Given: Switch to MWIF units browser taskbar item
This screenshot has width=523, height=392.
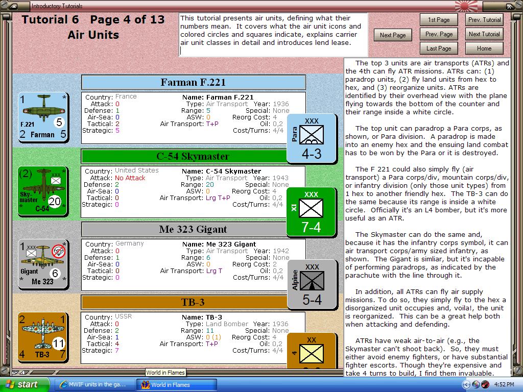Looking at the screenshot, I should 94,384.
